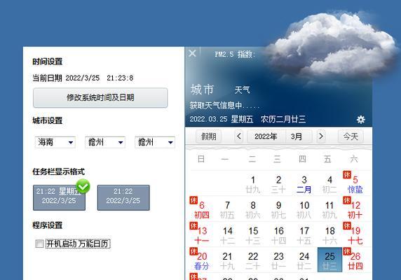
Task: Open the 海南 province dropdown
Action: (x=55, y=142)
